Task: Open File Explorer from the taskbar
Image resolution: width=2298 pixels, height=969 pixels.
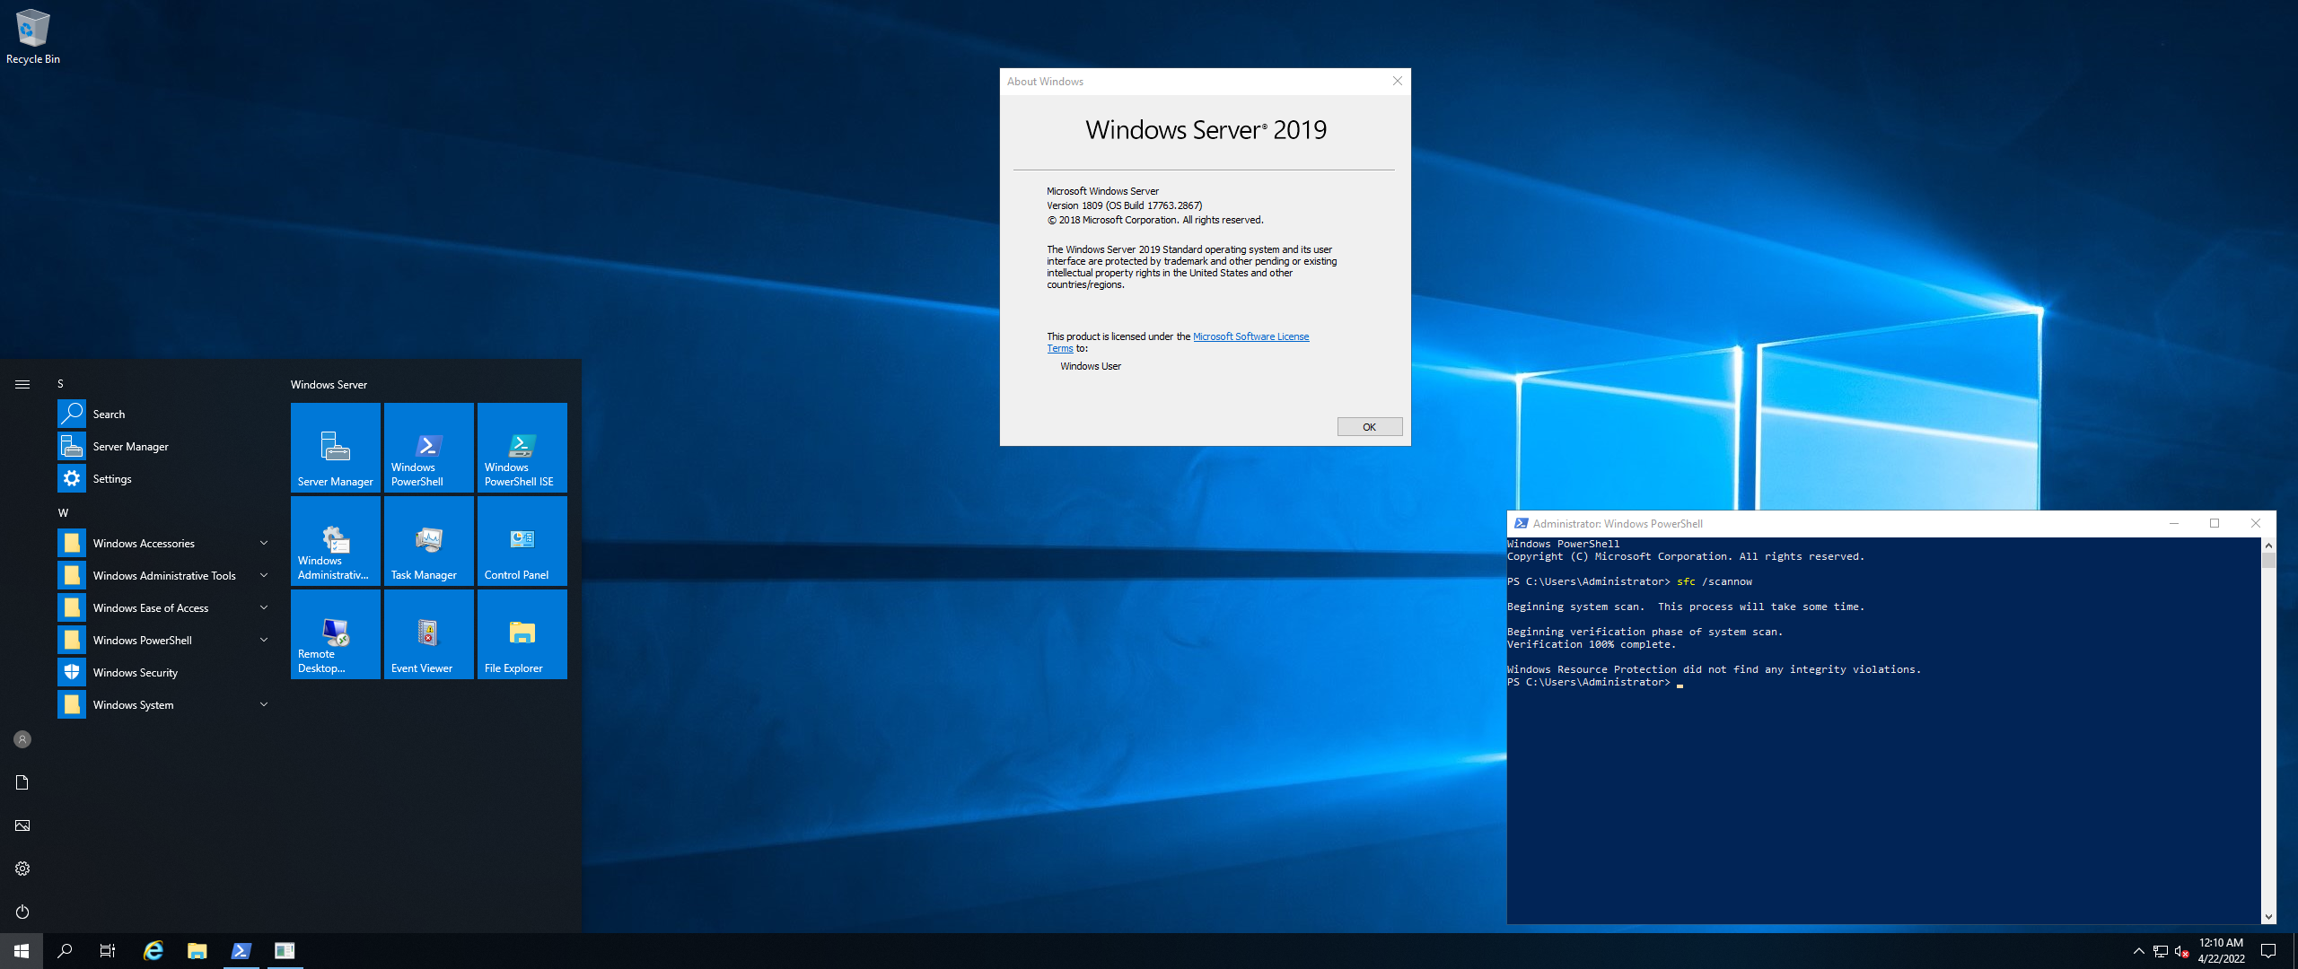Action: [x=197, y=951]
